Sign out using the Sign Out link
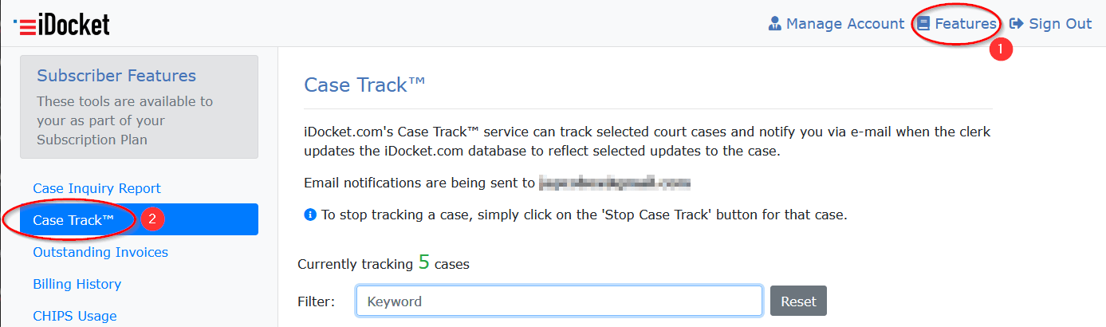This screenshot has height=327, width=1106. pos(1060,24)
